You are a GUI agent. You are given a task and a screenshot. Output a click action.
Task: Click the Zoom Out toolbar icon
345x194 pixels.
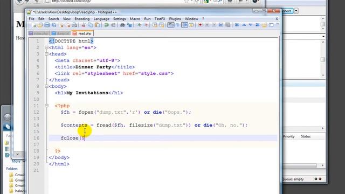click(x=146, y=25)
